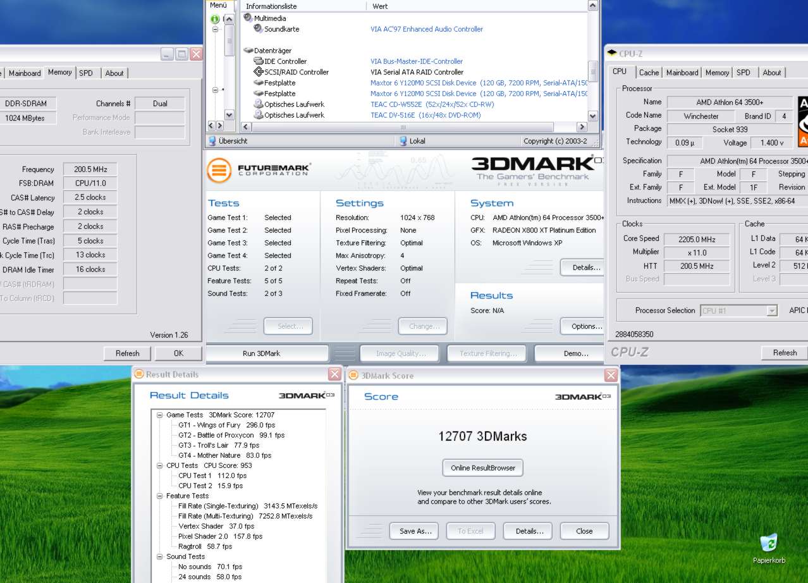808x583 pixels.
Task: Click Details... button under System
Action: [x=582, y=267]
